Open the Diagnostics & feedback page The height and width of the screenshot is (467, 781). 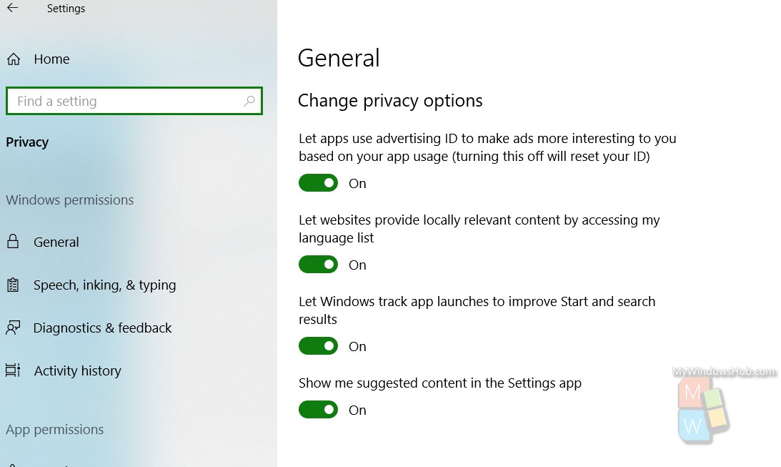tap(102, 328)
